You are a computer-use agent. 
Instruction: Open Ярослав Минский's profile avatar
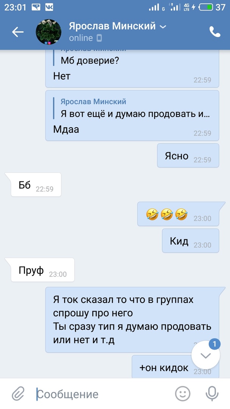tap(48, 32)
